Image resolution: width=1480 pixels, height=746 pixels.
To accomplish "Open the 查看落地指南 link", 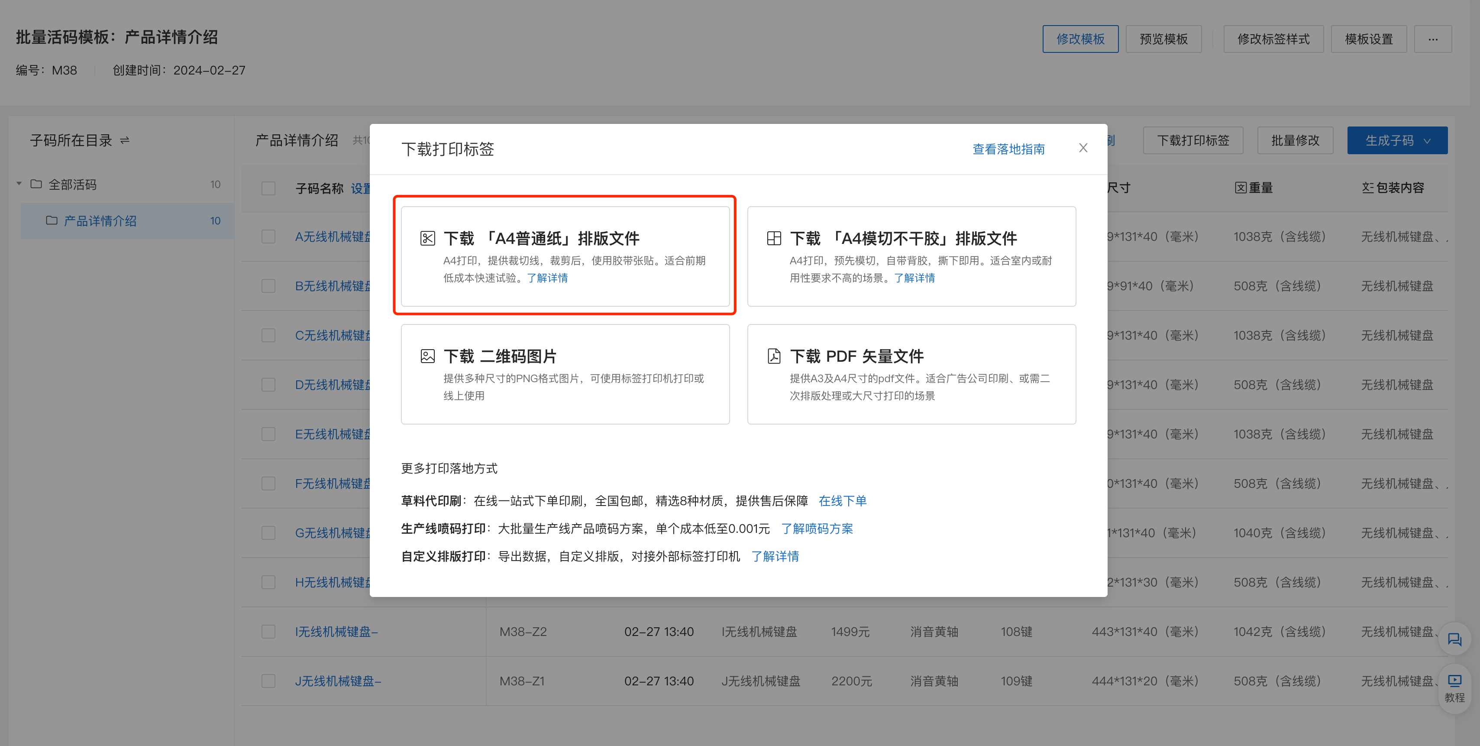I will 1008,149.
